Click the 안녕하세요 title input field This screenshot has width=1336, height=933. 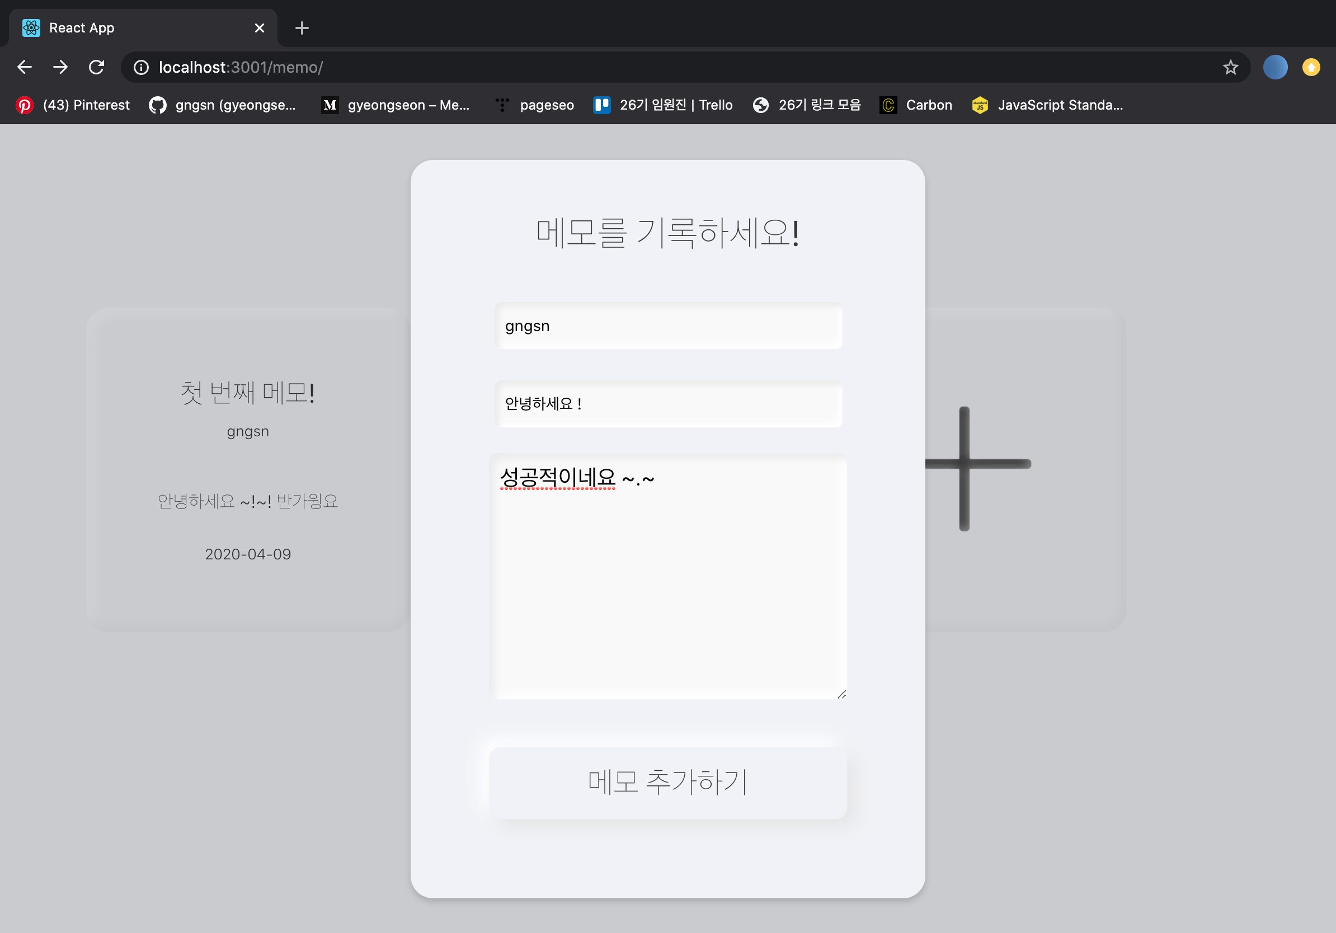[x=668, y=404]
